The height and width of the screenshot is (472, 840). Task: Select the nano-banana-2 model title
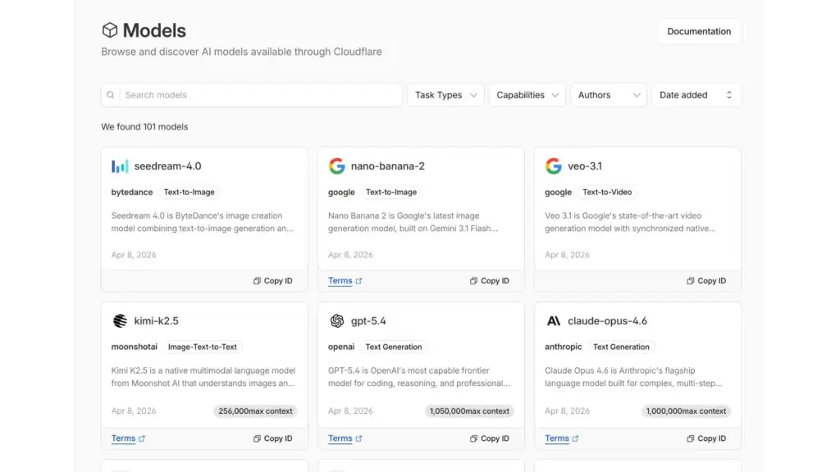(388, 166)
